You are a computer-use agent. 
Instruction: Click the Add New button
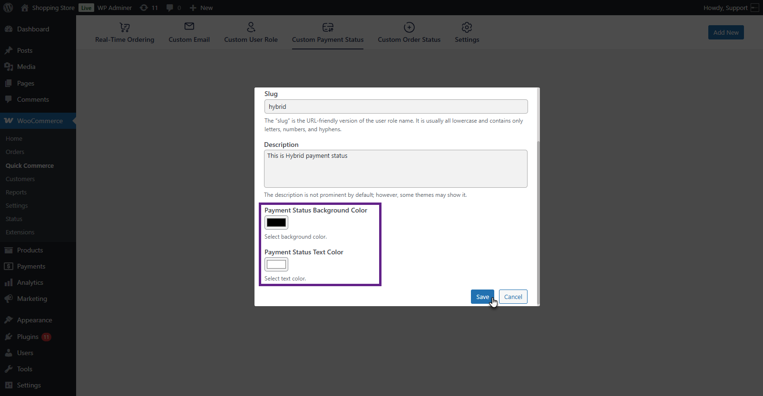pyautogui.click(x=726, y=32)
